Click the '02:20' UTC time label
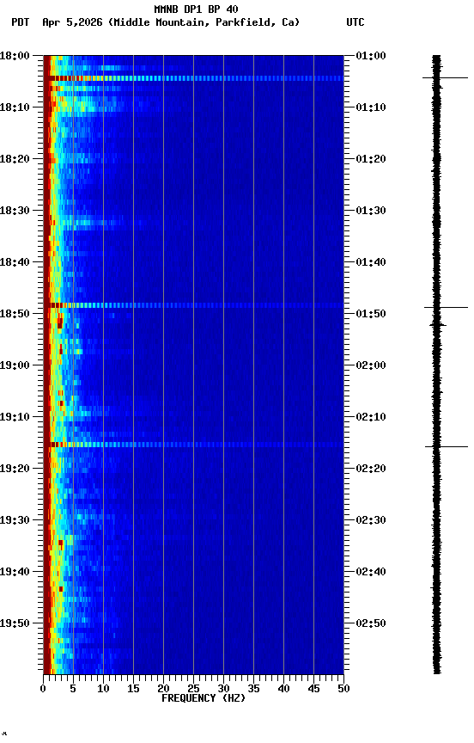 pyautogui.click(x=371, y=469)
